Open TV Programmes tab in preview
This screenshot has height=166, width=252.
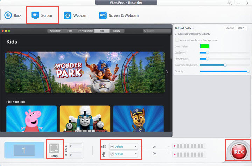click(86, 31)
